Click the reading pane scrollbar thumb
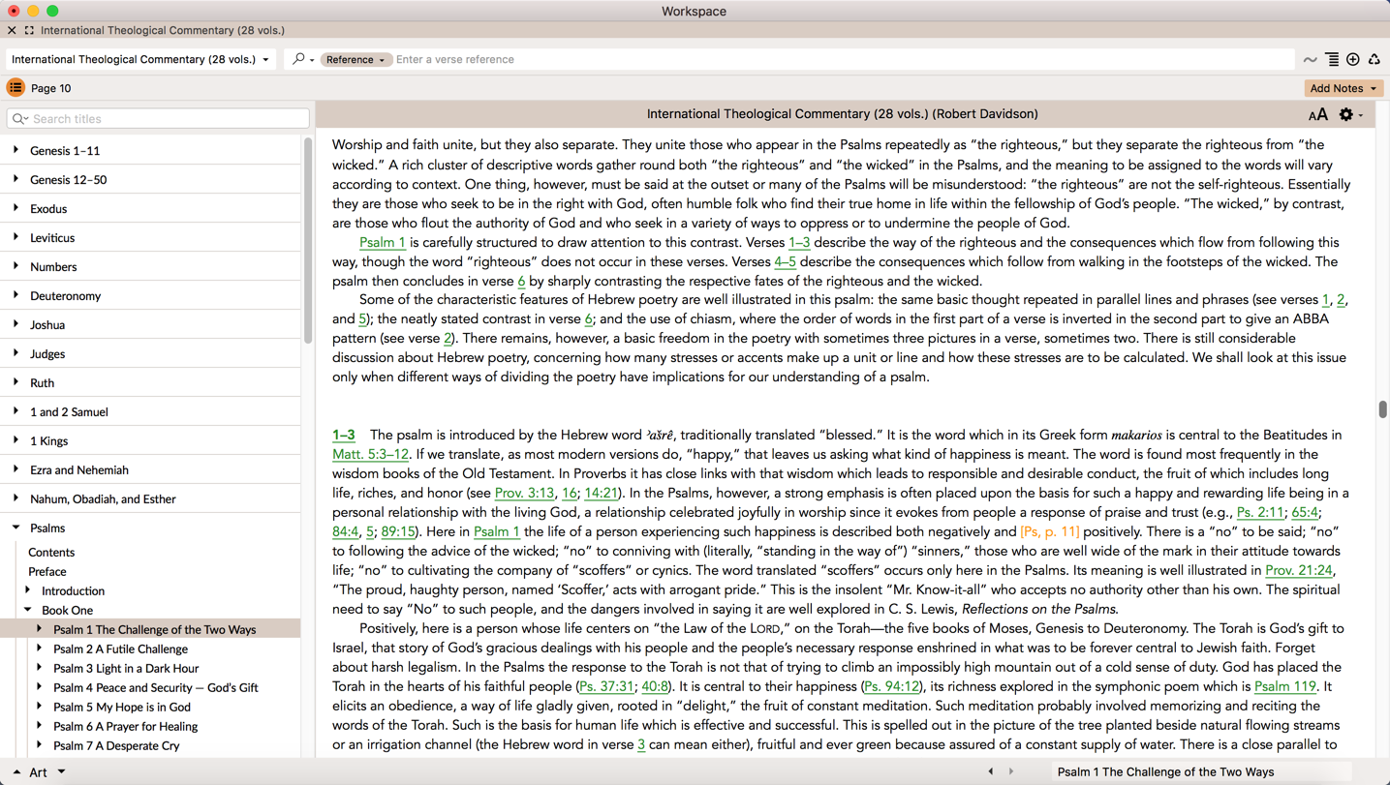This screenshot has width=1390, height=785. pos(1382,409)
